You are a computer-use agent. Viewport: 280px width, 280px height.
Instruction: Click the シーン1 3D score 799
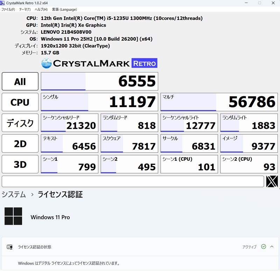pos(70,164)
